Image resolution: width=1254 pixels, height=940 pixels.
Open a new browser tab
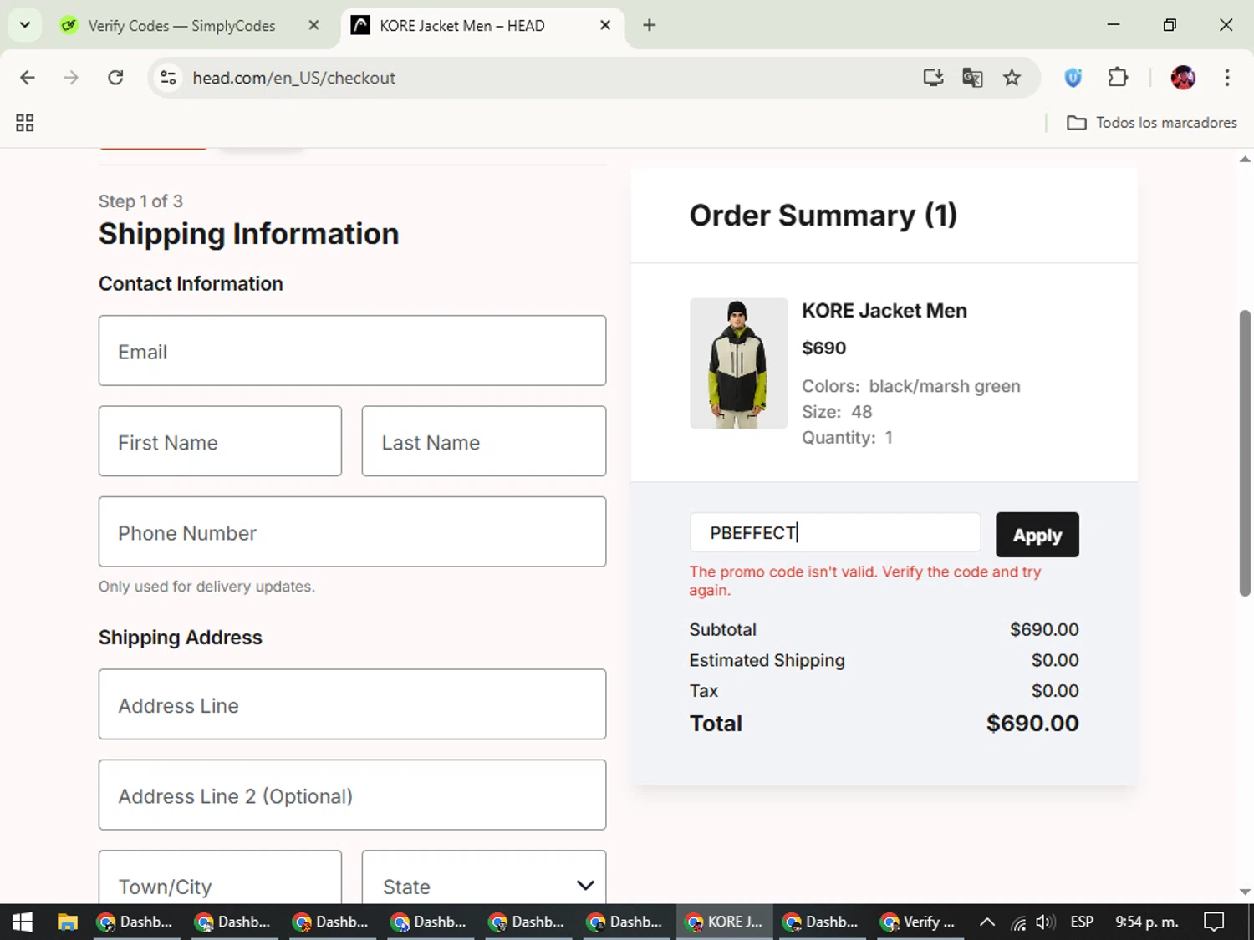[x=650, y=26]
